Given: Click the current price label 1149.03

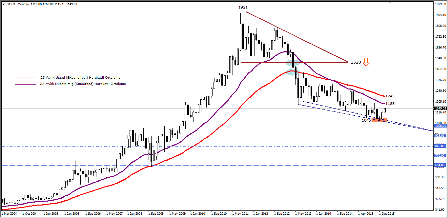Looking at the screenshot, I should click(x=440, y=109).
